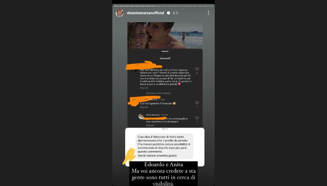Click Rispondi under 'ingelosire il fidanzato' comment
Screen dimensions: 327x186
pos(144,107)
